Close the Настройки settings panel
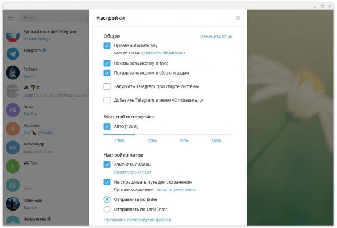The height and width of the screenshot is (228, 337). (238, 18)
